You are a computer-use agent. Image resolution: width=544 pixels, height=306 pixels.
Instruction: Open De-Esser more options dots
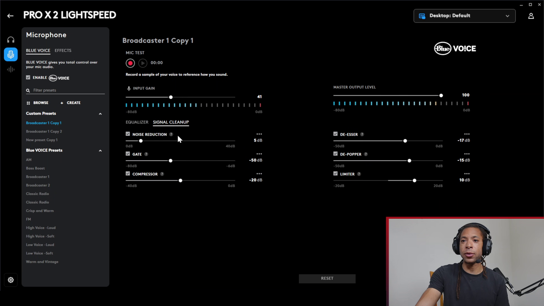coord(467,134)
